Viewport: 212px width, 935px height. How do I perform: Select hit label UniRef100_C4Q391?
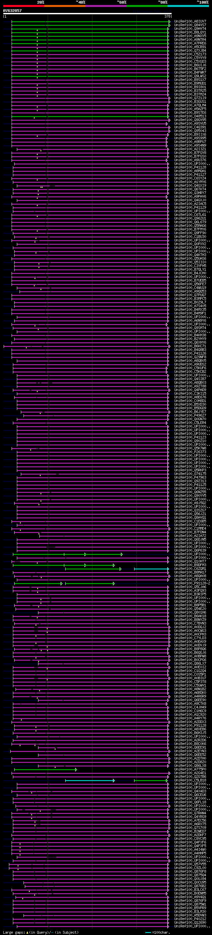[x=190, y=127]
